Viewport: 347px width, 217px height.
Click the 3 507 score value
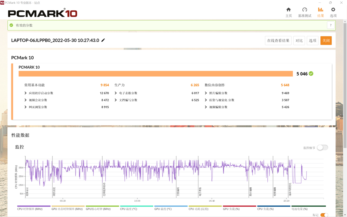(x=285, y=100)
